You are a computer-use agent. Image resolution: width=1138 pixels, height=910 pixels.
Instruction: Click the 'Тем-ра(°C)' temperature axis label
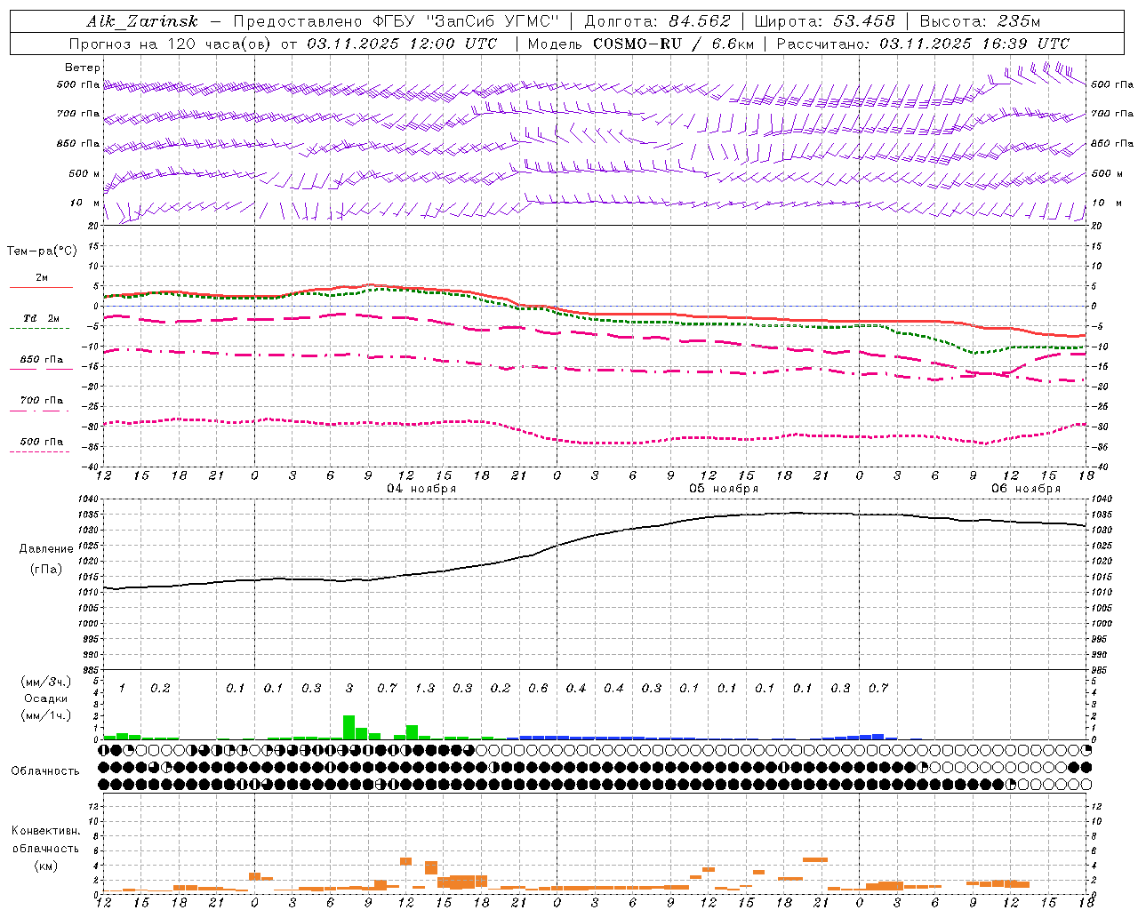point(42,251)
